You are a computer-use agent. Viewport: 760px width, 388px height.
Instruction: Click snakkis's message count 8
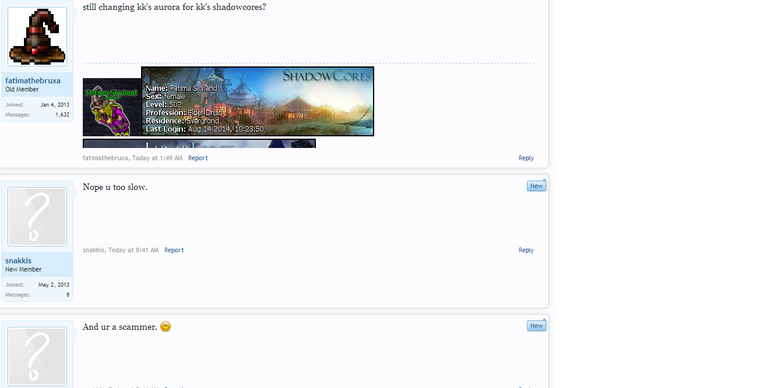(x=68, y=295)
